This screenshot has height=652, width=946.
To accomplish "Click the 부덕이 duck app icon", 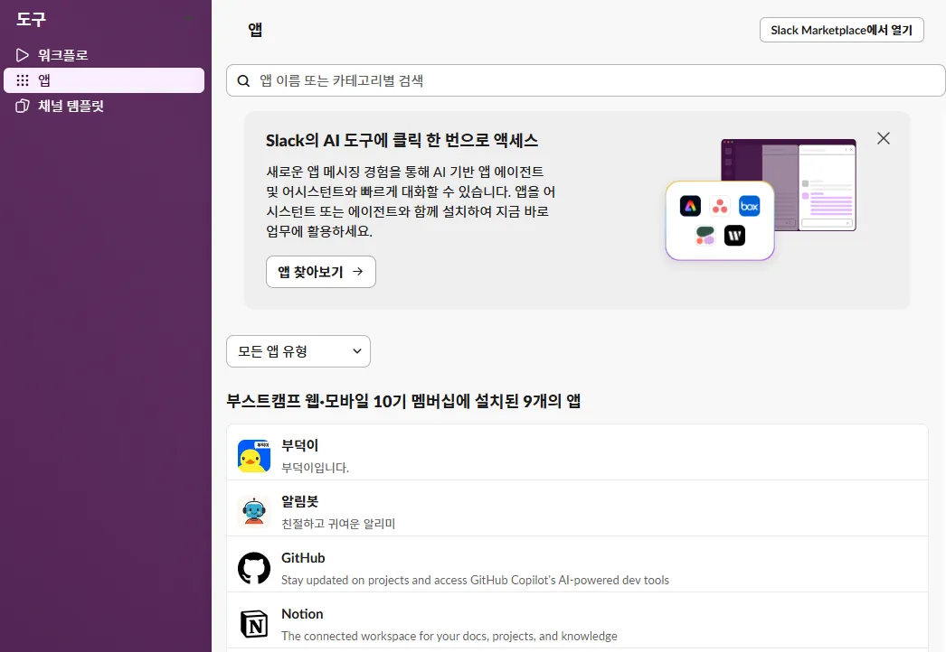I will [x=254, y=456].
